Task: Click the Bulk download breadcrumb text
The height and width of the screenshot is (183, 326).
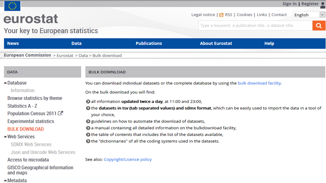Action: point(107,55)
